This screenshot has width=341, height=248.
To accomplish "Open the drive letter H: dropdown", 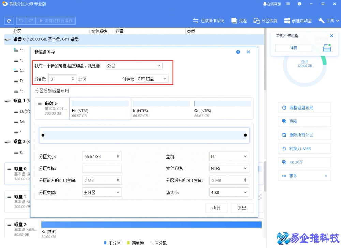I will [229, 156].
